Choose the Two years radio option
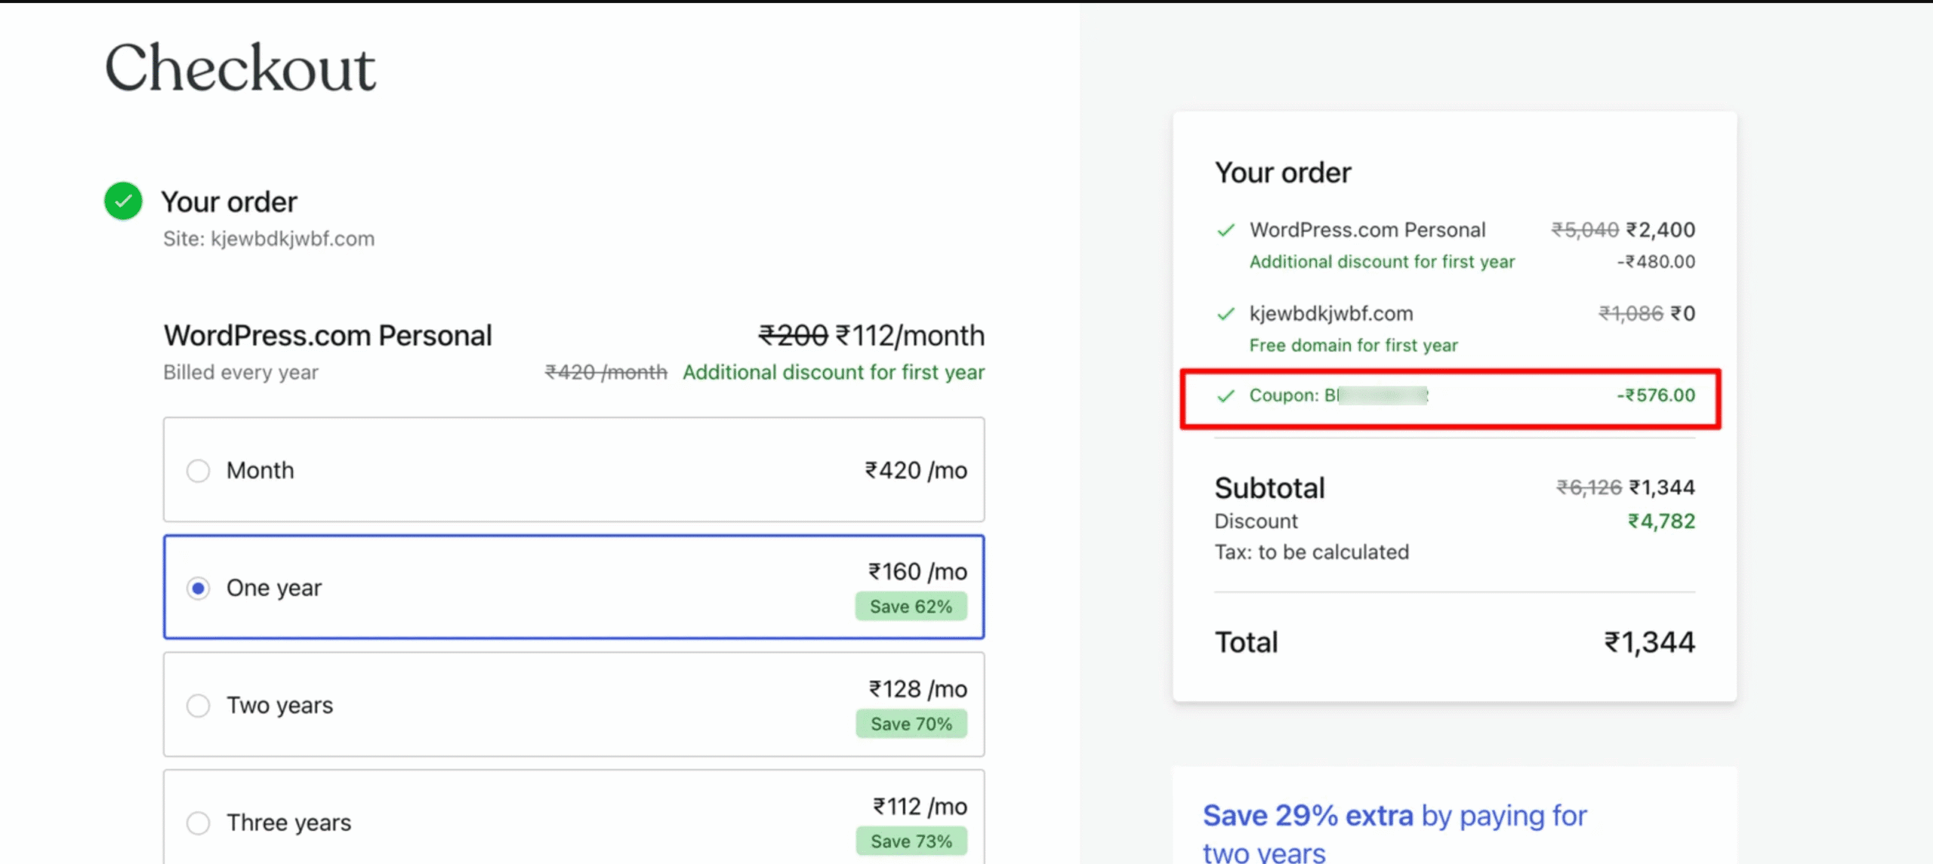This screenshot has width=1933, height=864. click(198, 706)
